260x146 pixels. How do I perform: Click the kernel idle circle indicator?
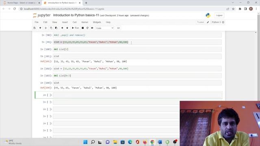(223, 22)
